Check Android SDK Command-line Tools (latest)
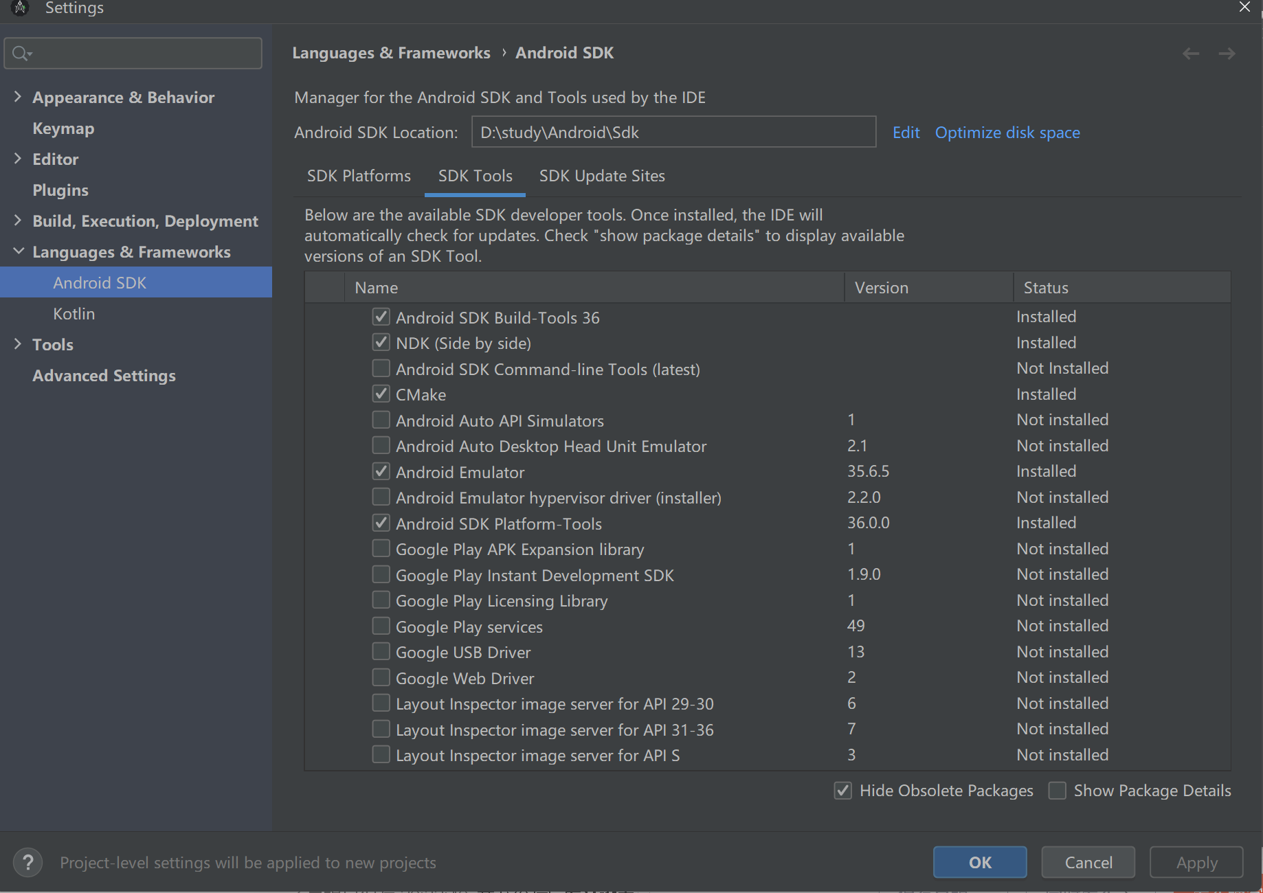1263x893 pixels. (x=381, y=368)
